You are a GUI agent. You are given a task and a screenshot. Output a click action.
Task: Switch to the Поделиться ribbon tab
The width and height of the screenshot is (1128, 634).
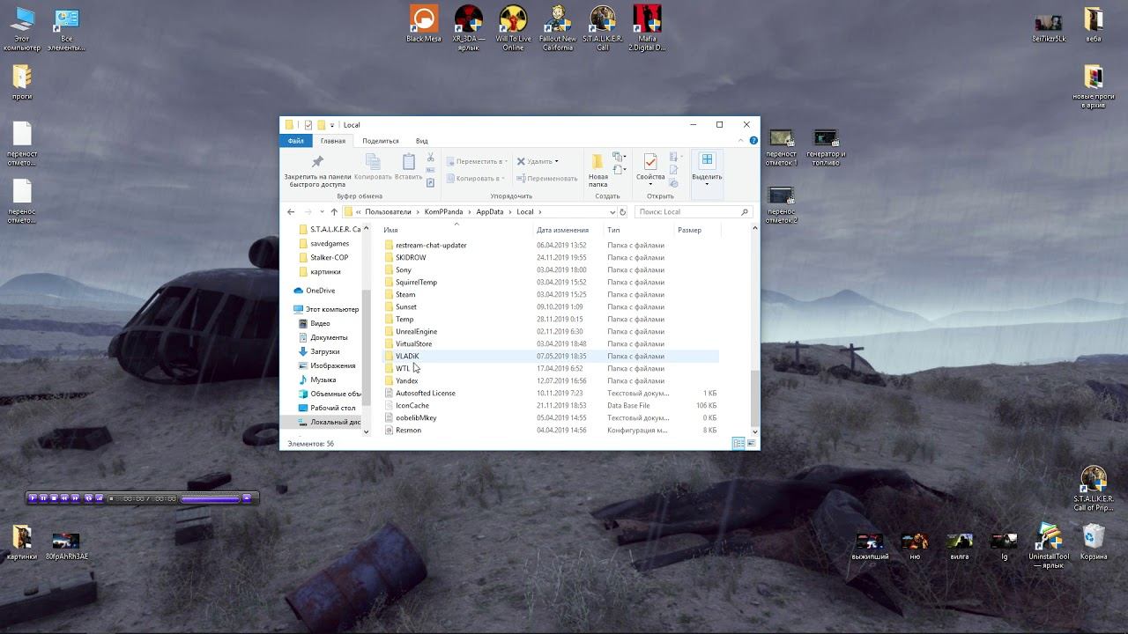click(381, 141)
